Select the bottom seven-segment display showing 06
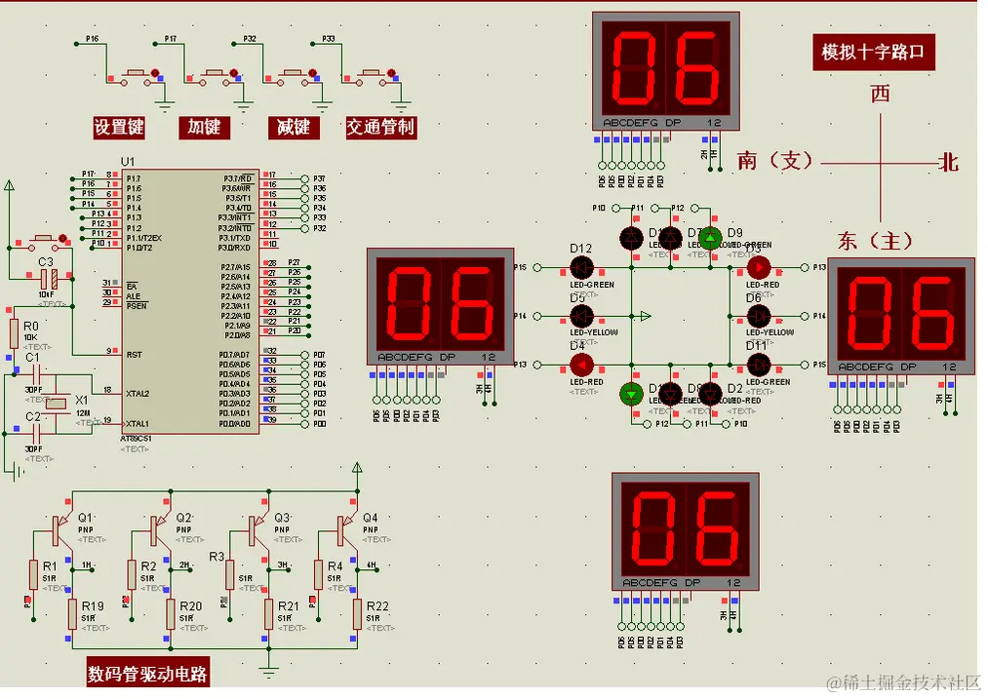Viewport: 988px width, 699px height. click(686, 532)
